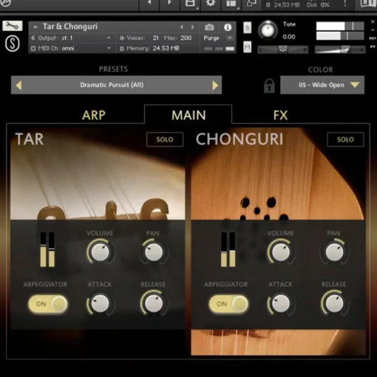Click the Tune knob
This screenshot has height=377, width=377.
[x=268, y=30]
